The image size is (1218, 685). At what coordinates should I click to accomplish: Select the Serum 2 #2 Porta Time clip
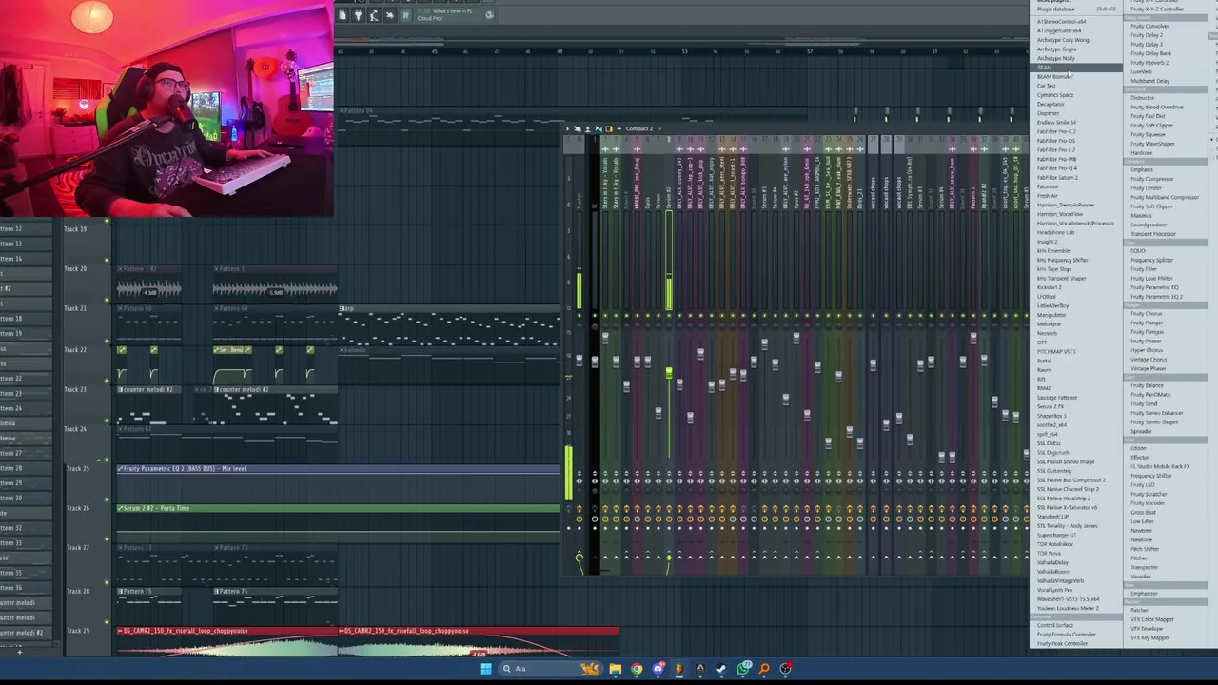click(339, 508)
